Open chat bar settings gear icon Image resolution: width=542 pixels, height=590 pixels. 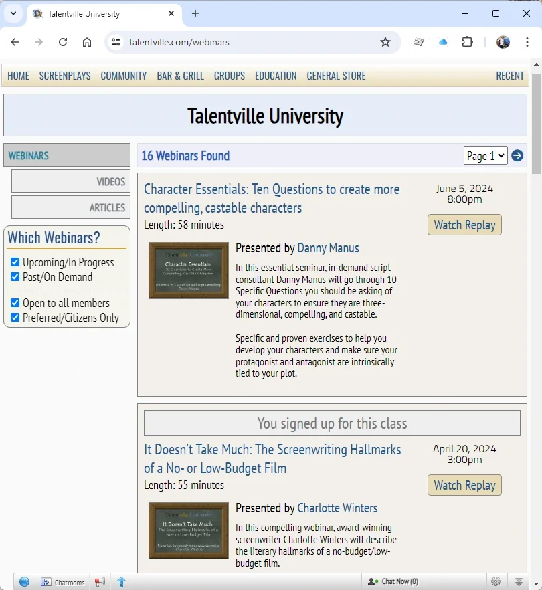click(x=496, y=582)
